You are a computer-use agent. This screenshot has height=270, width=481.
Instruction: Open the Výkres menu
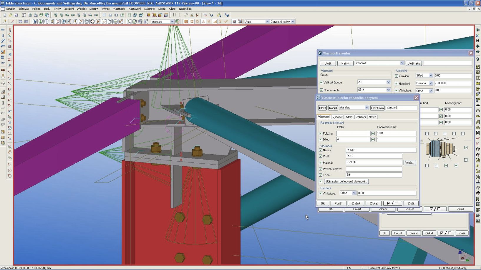pos(105,9)
